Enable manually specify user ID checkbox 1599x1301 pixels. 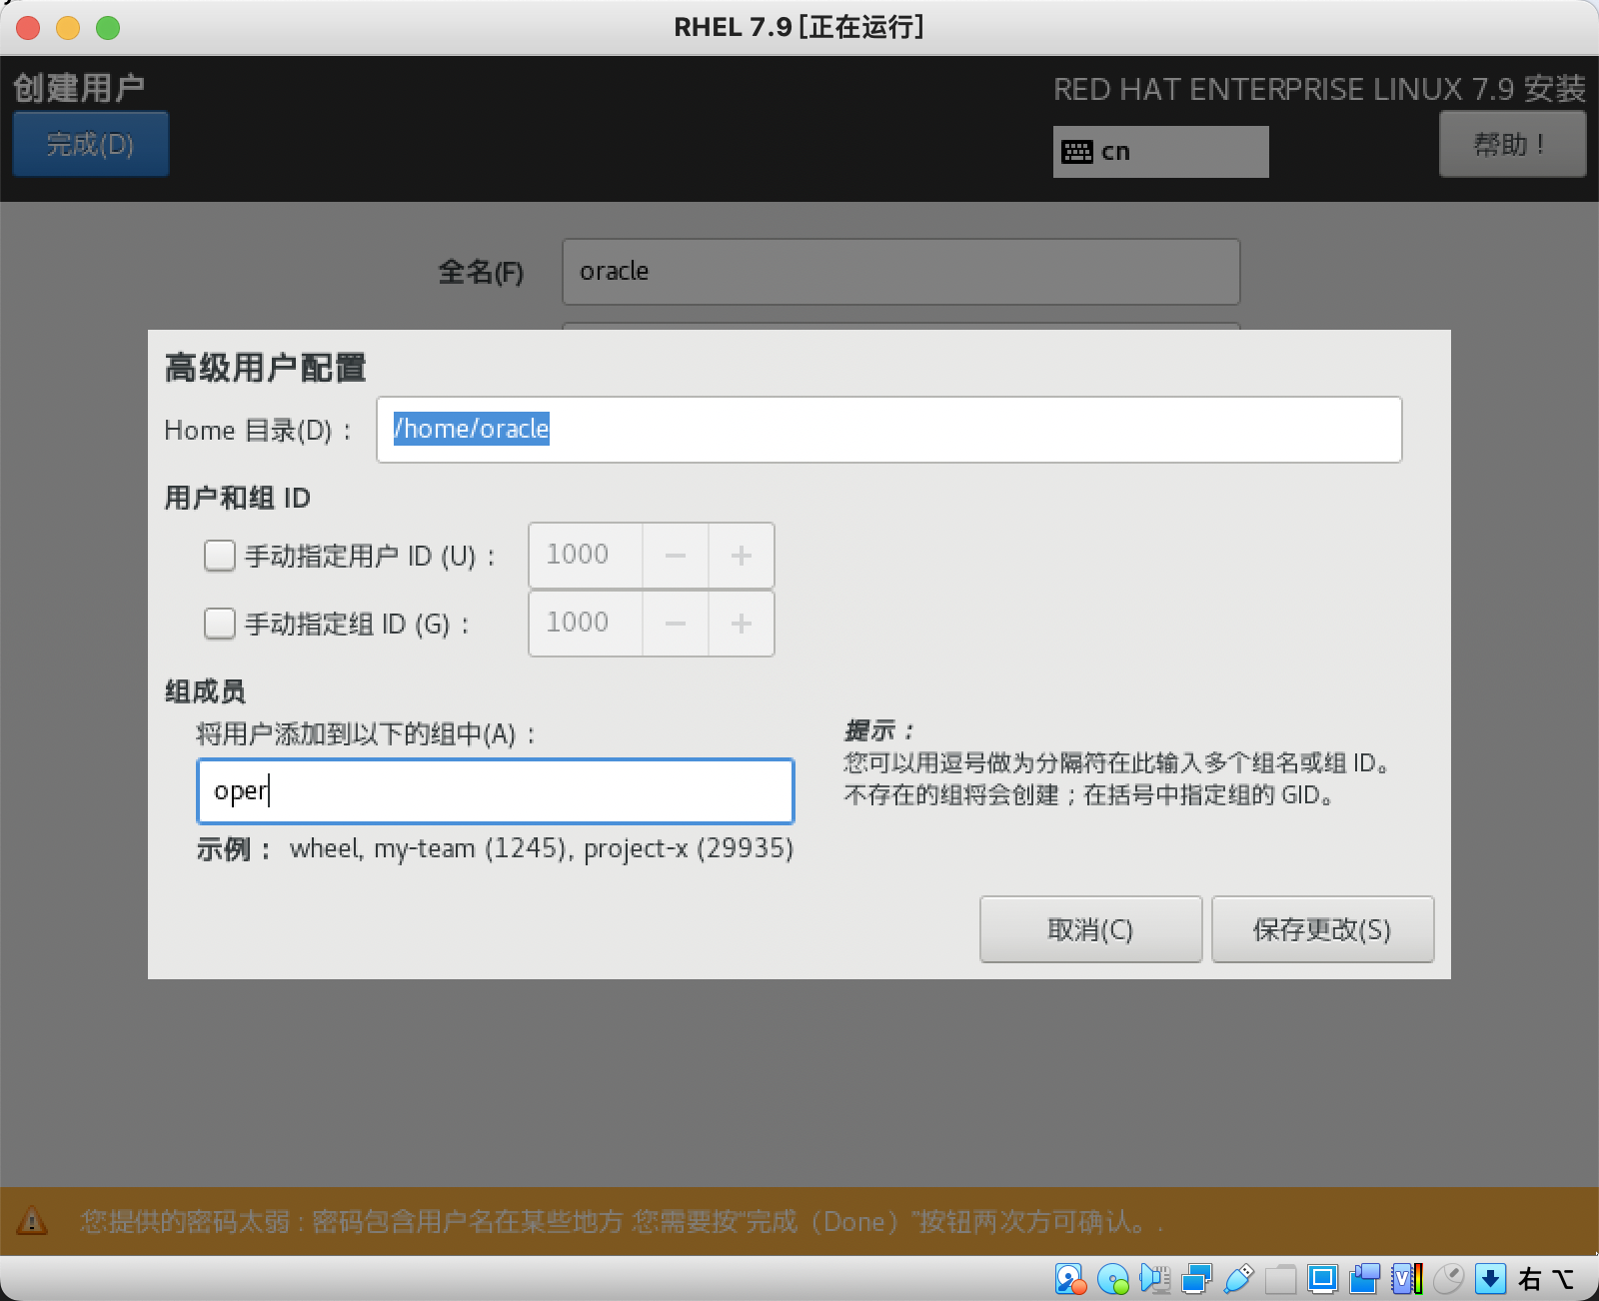(220, 556)
